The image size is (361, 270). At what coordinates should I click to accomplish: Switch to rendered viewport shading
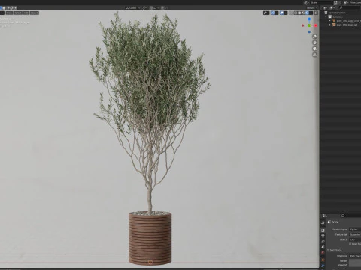click(307, 13)
